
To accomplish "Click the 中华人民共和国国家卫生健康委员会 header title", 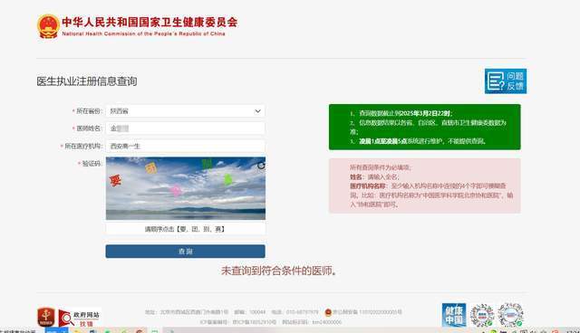I will pos(150,22).
